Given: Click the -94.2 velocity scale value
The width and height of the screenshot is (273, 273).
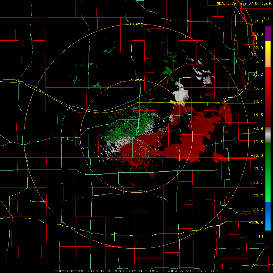Looking at the screenshot, I should click(x=257, y=209).
